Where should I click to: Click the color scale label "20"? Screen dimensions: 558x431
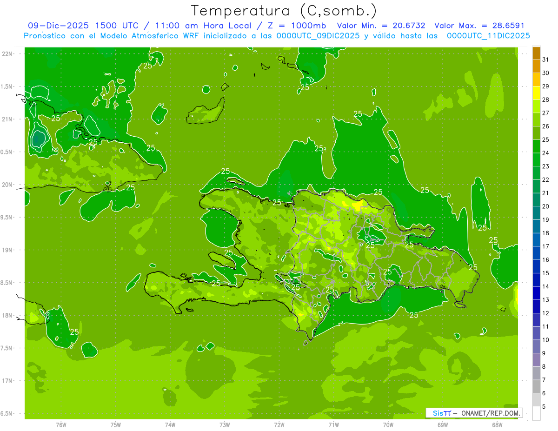coord(545,206)
